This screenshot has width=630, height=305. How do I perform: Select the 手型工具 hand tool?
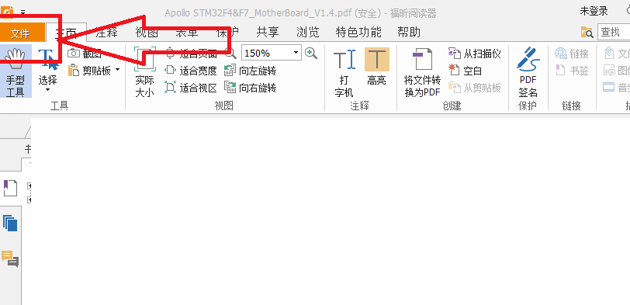click(x=16, y=71)
